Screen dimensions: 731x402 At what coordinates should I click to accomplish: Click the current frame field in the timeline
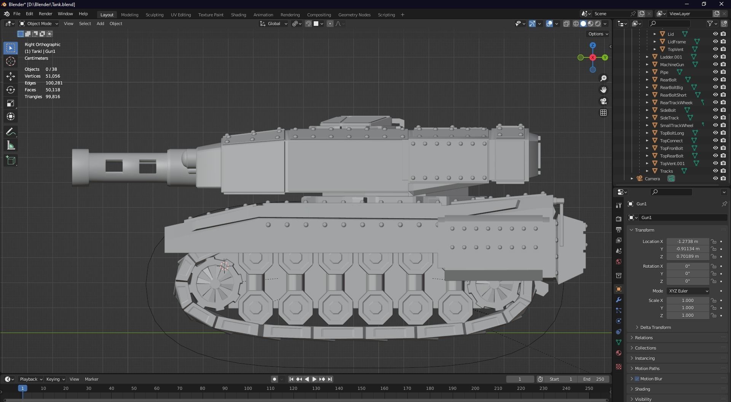tap(520, 379)
